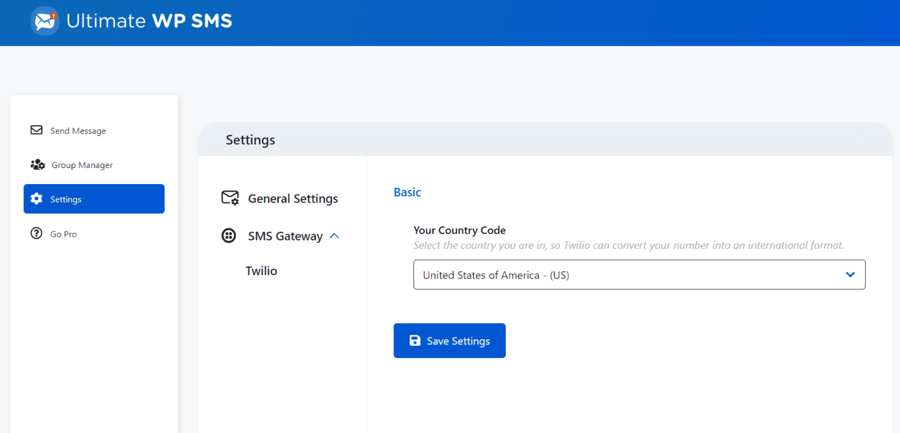Open the Twilio gateway settings
Viewport: 900px width, 433px height.
[262, 271]
